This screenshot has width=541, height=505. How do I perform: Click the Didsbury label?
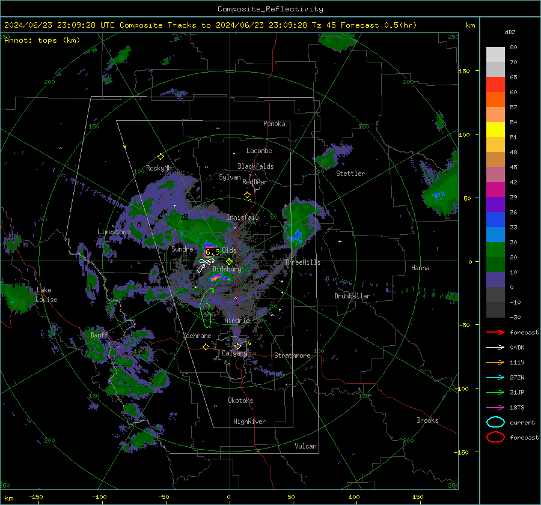(227, 269)
